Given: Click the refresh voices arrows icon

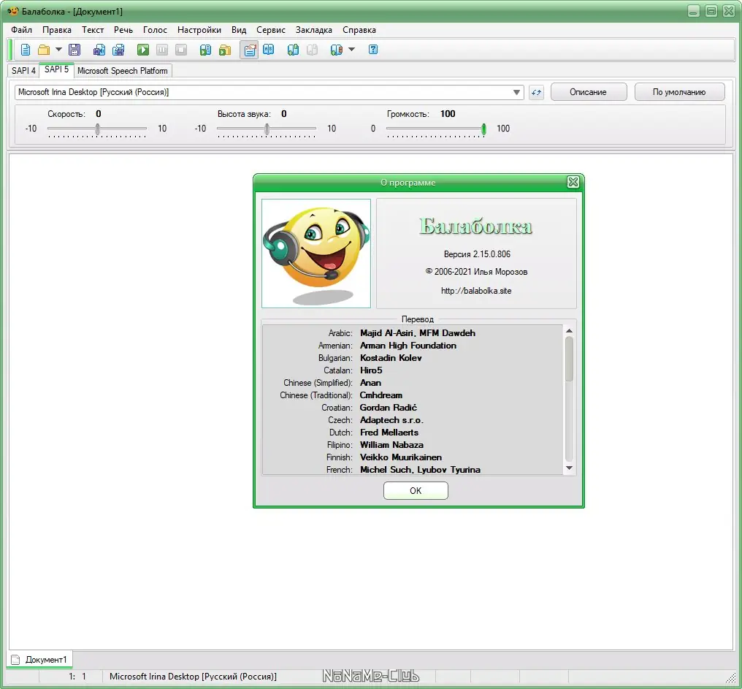Looking at the screenshot, I should click(536, 92).
